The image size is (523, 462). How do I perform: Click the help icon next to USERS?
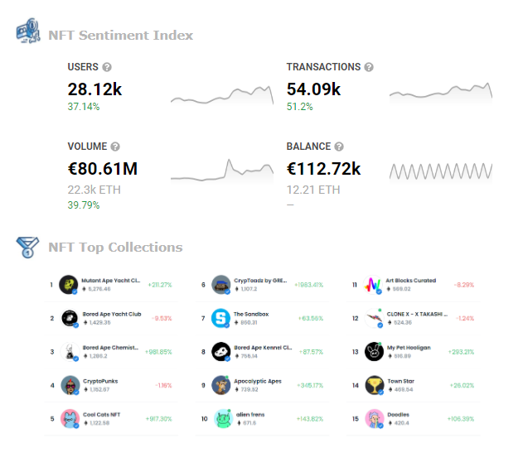click(107, 67)
